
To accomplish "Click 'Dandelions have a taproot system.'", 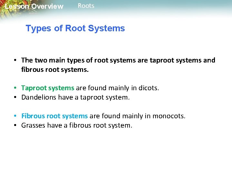I will click(75, 97).
